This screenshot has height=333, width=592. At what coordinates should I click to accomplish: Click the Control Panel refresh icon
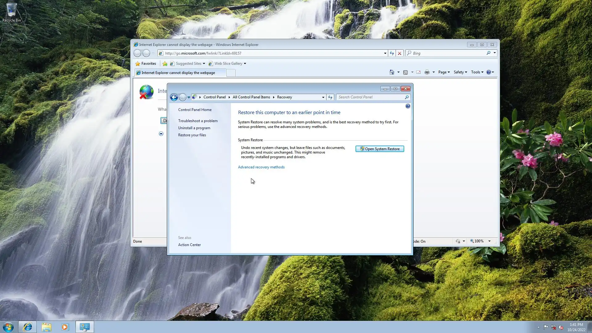click(330, 97)
